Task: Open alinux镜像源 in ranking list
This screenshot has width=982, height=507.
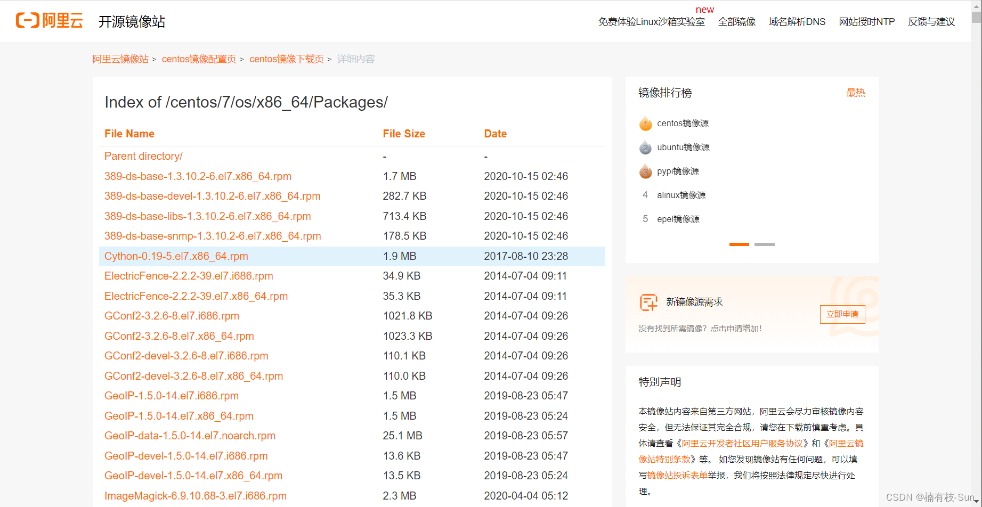Action: (681, 195)
